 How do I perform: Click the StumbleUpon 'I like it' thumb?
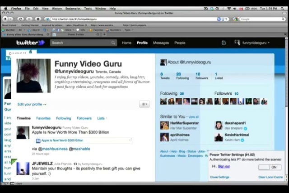point(29,30)
